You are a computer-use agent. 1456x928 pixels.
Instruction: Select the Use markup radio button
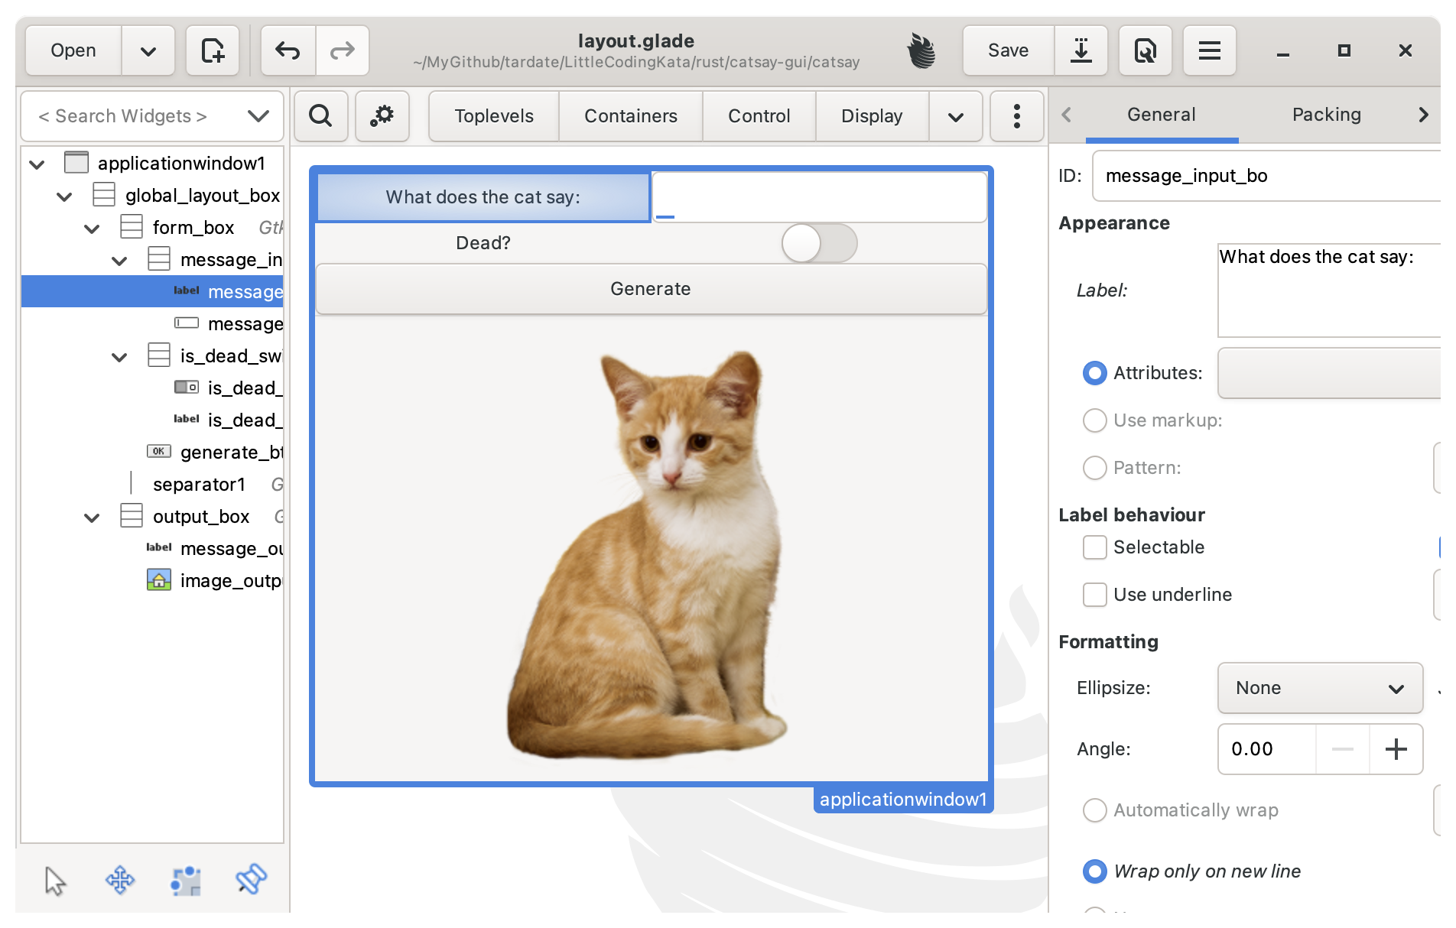point(1095,420)
